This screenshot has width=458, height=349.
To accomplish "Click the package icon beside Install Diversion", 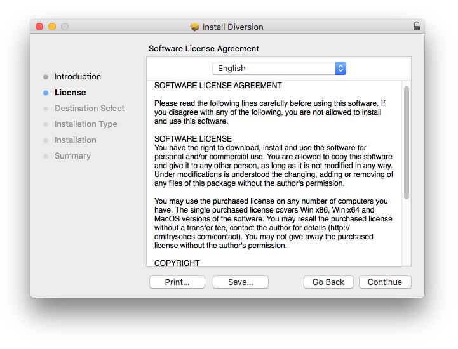I will (194, 27).
